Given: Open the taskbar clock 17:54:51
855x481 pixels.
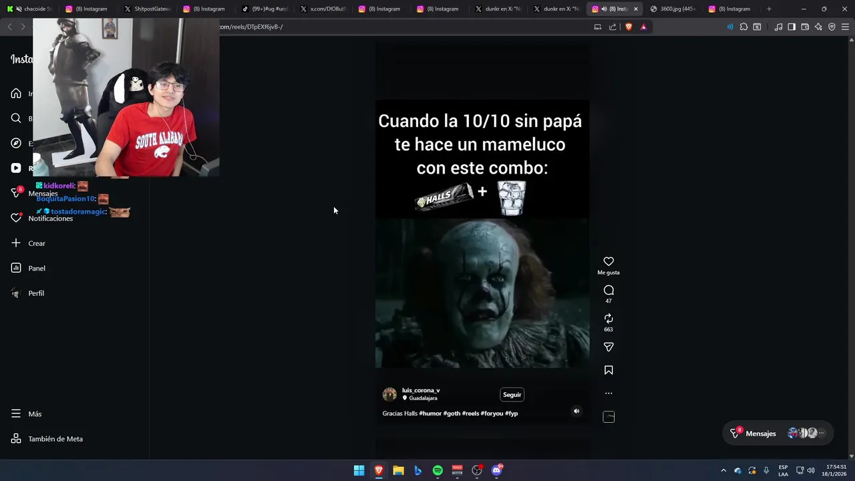Looking at the screenshot, I should pos(836,470).
